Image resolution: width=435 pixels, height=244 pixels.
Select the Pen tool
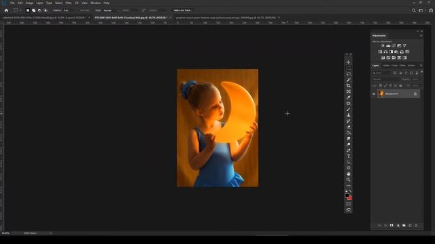[x=349, y=150]
